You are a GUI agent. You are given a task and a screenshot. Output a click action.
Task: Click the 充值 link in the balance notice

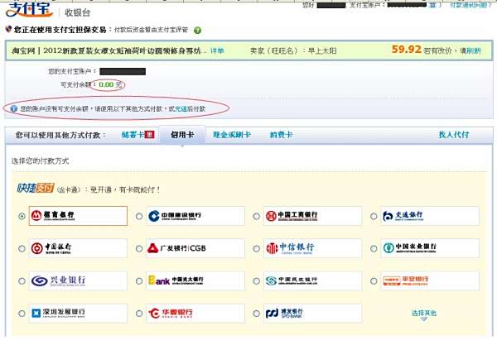point(181,109)
